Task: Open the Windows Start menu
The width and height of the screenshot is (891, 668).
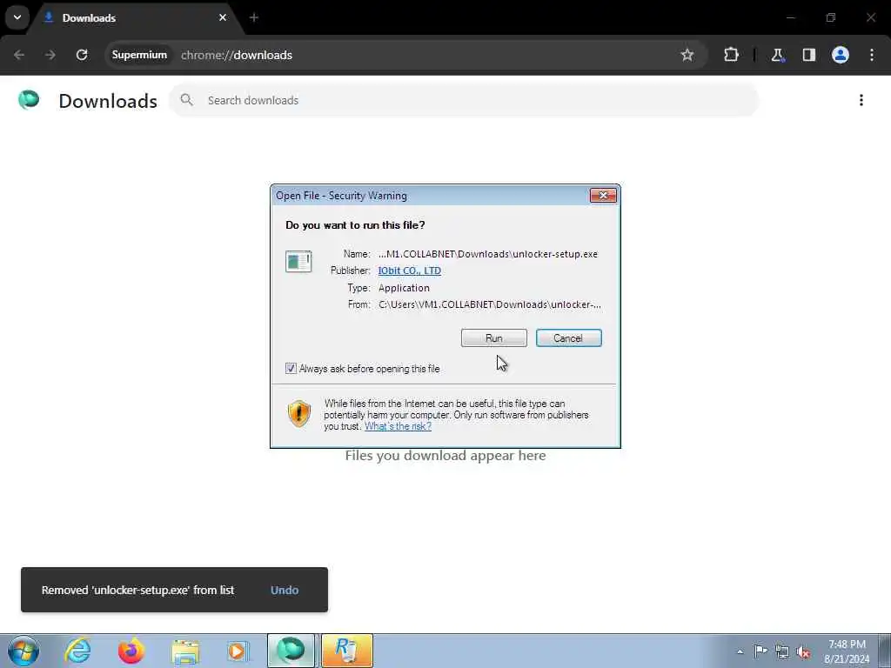Action: (x=23, y=651)
